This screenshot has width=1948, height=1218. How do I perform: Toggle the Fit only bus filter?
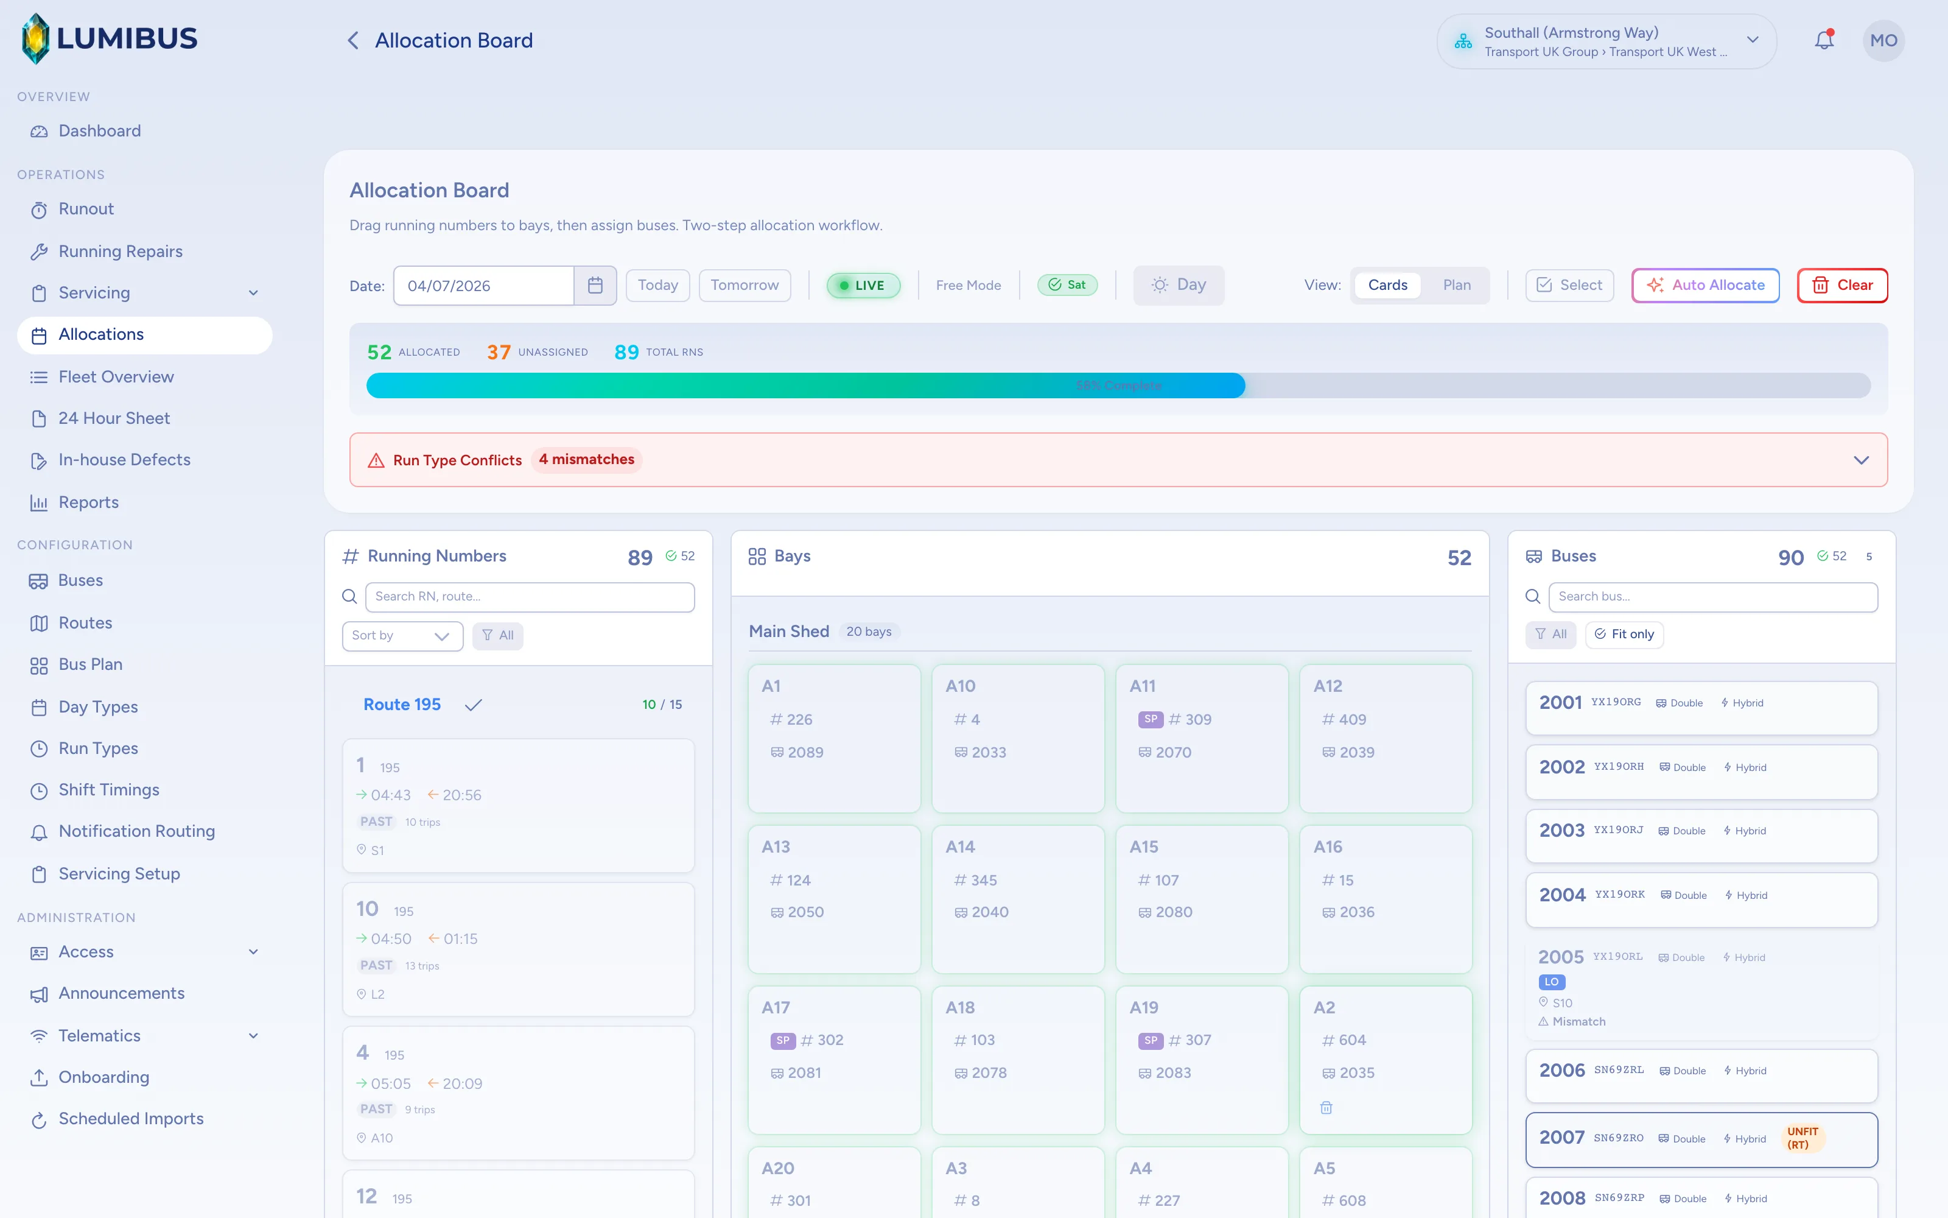pos(1624,634)
